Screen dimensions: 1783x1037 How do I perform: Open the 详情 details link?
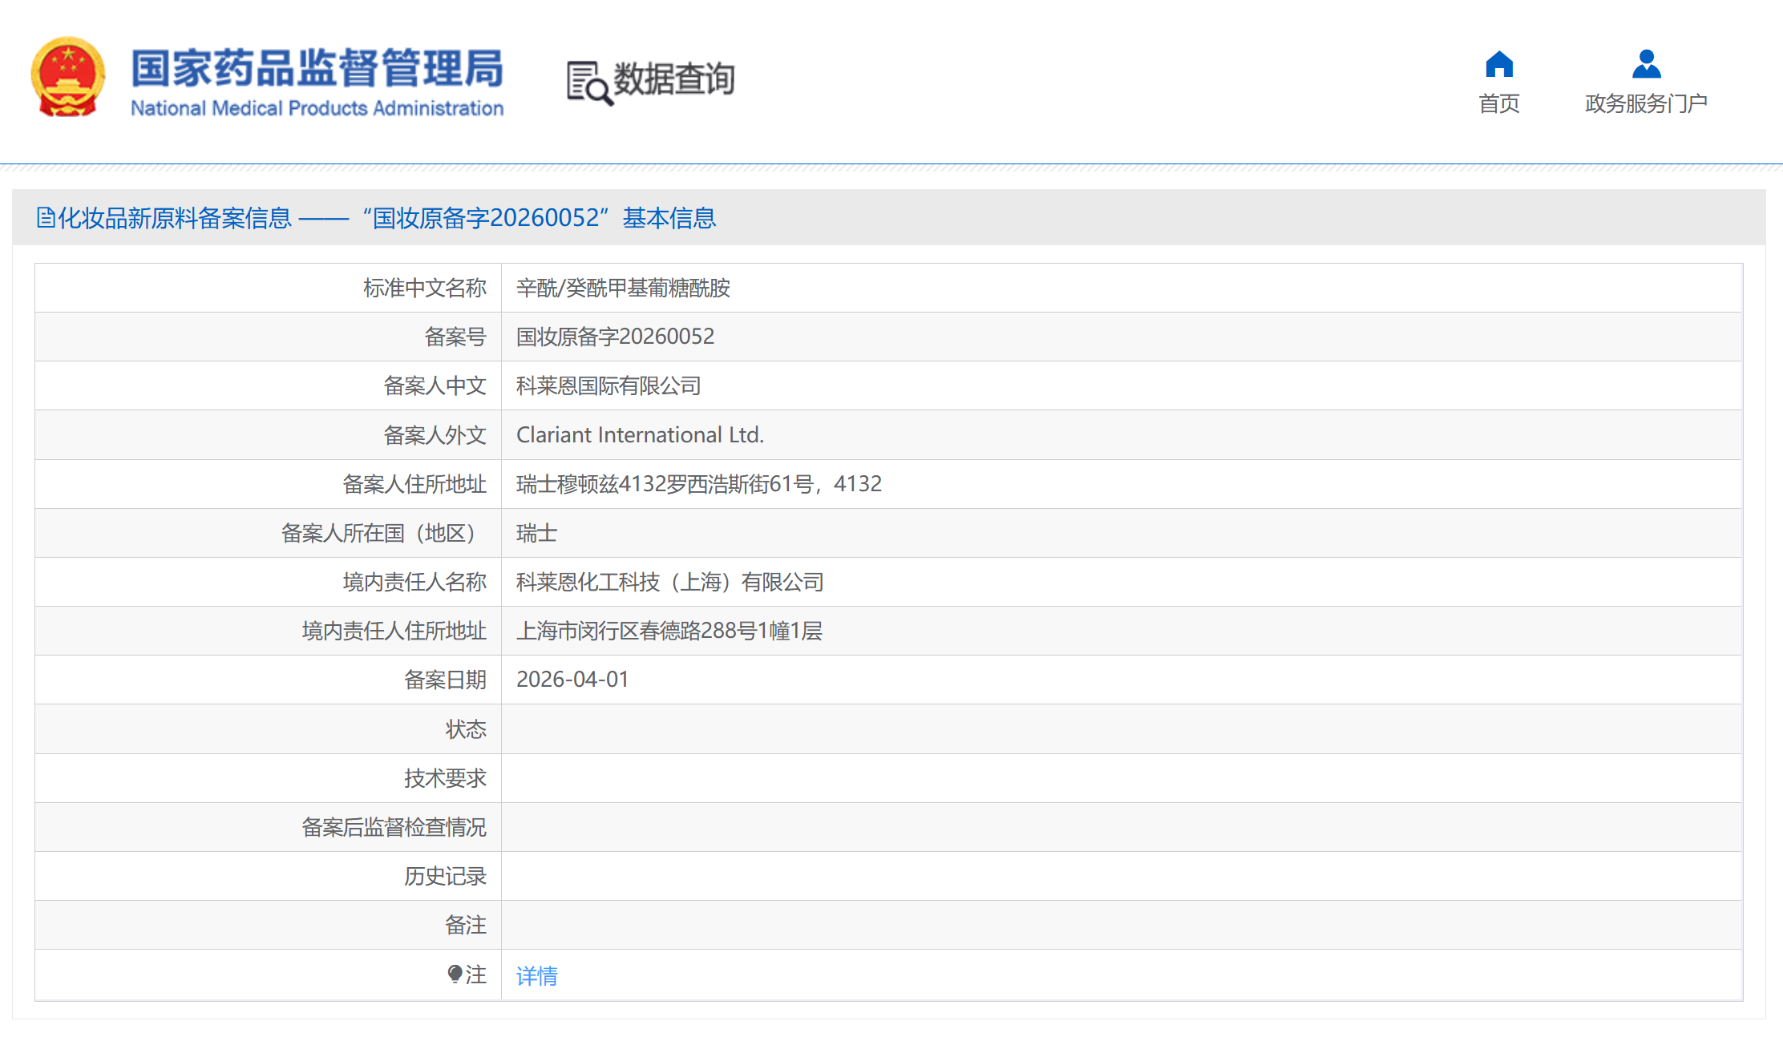(536, 975)
